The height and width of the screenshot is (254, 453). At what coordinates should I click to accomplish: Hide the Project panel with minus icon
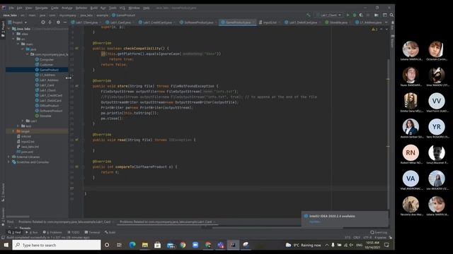tap(65, 22)
